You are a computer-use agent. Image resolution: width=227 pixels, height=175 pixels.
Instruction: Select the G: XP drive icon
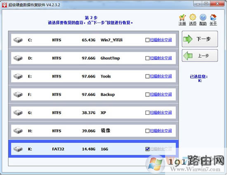point(18,112)
